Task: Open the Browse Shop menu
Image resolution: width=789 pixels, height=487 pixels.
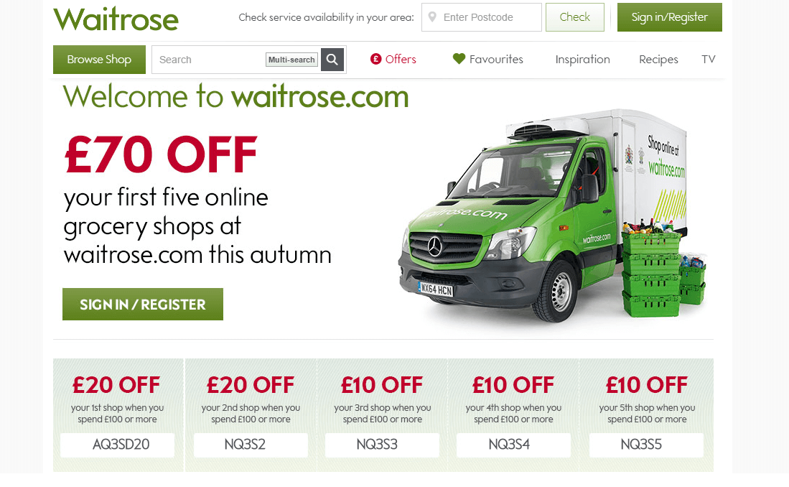Action: point(99,60)
